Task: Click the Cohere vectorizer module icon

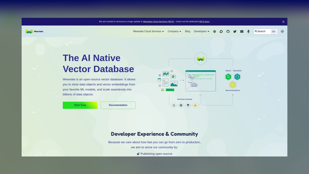Action: (x=188, y=105)
